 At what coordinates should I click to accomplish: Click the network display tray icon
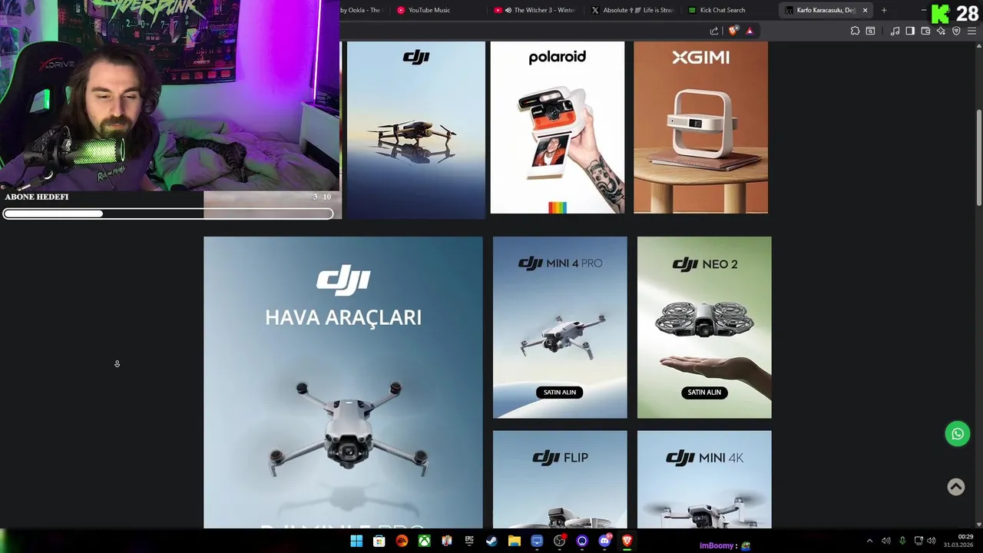point(918,541)
